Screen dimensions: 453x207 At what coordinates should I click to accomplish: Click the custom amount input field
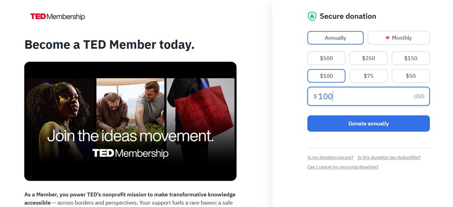tap(362, 97)
